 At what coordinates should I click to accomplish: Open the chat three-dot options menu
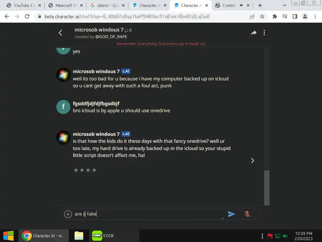click(264, 33)
